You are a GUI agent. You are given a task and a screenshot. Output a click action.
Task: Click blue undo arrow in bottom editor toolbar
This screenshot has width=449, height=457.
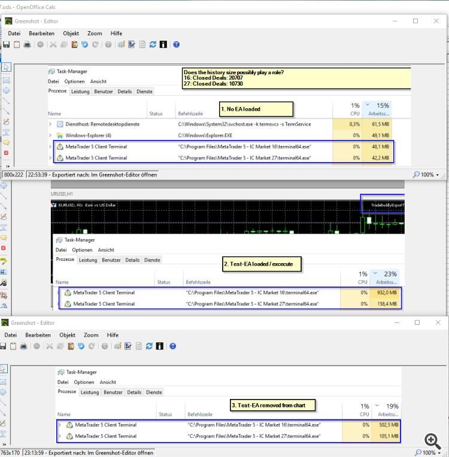pyautogui.click(x=81, y=346)
